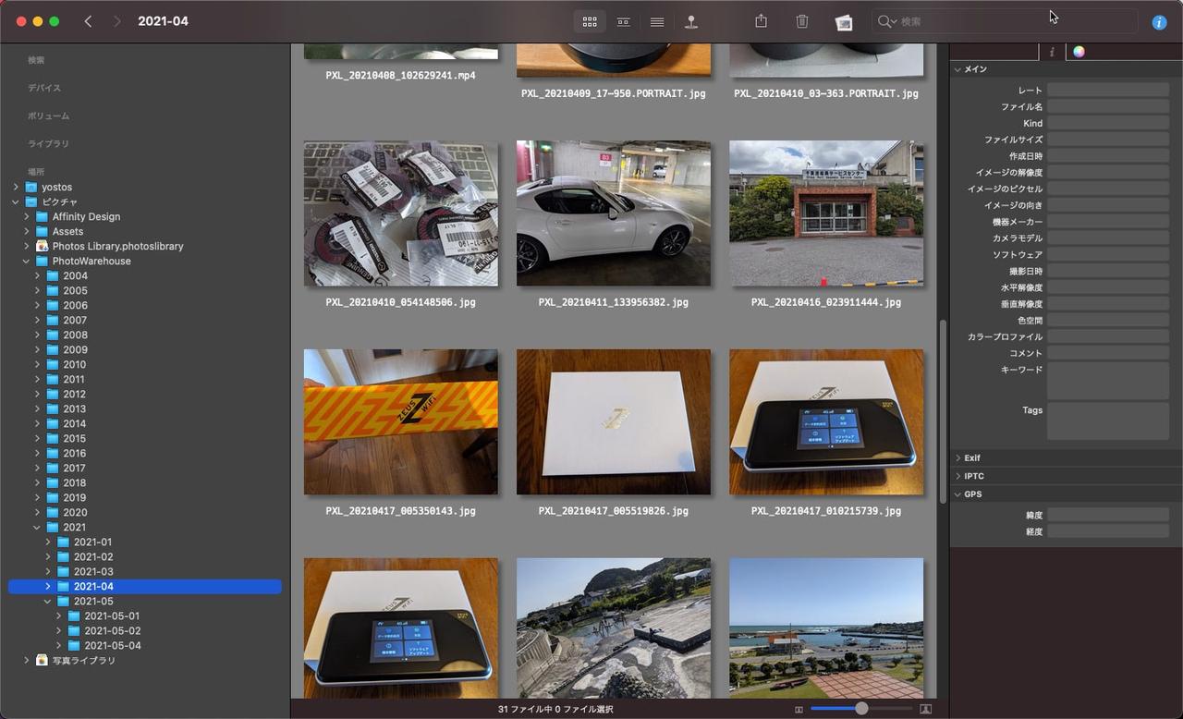Go back with the left arrow
Viewport: 1183px width, 719px height.
88,21
